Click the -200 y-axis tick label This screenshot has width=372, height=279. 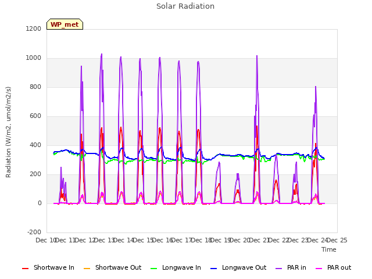[34, 232]
